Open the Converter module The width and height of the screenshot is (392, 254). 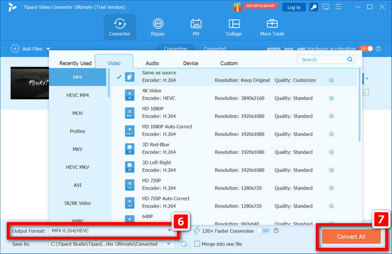tap(120, 27)
